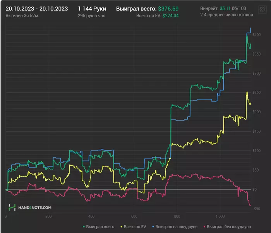Screen dimensions: 271x233
Task: Hide the Всего по EV legend series
Action: (x=134, y=226)
